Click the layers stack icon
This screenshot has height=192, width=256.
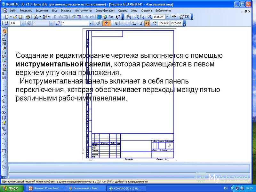pyautogui.click(x=58, y=23)
